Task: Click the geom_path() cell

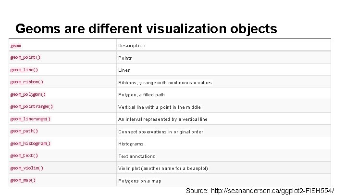Action: [x=24, y=131]
